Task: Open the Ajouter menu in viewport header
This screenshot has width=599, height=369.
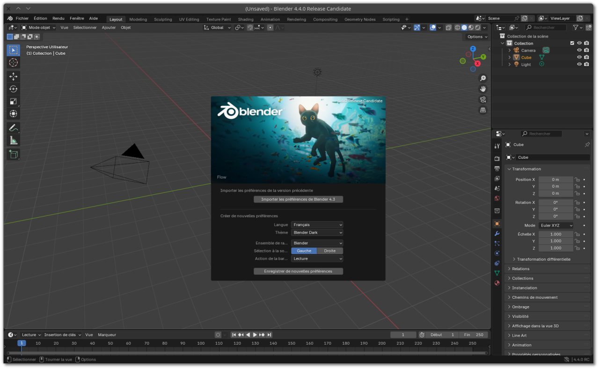Action: (109, 28)
